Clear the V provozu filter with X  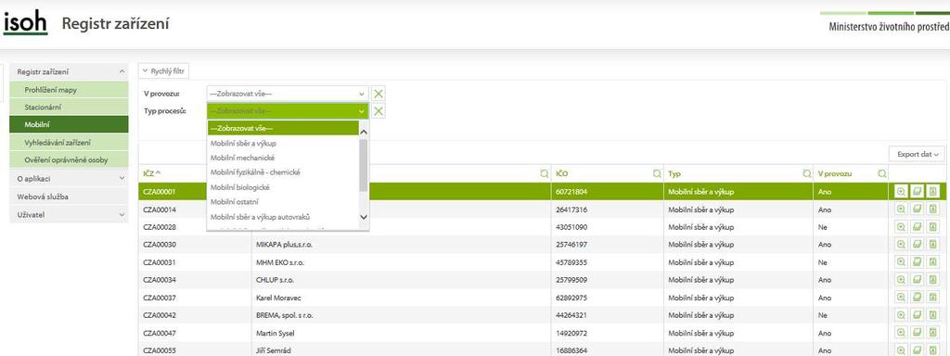tap(379, 94)
